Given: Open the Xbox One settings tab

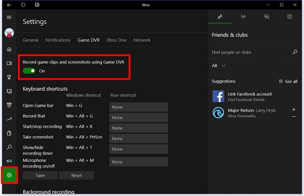Looking at the screenshot, I should point(116,40).
